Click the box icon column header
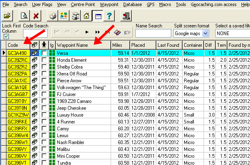 coord(35,45)
